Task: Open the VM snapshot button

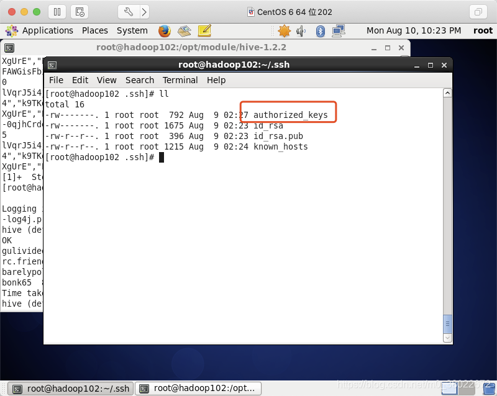Action: 80,12
